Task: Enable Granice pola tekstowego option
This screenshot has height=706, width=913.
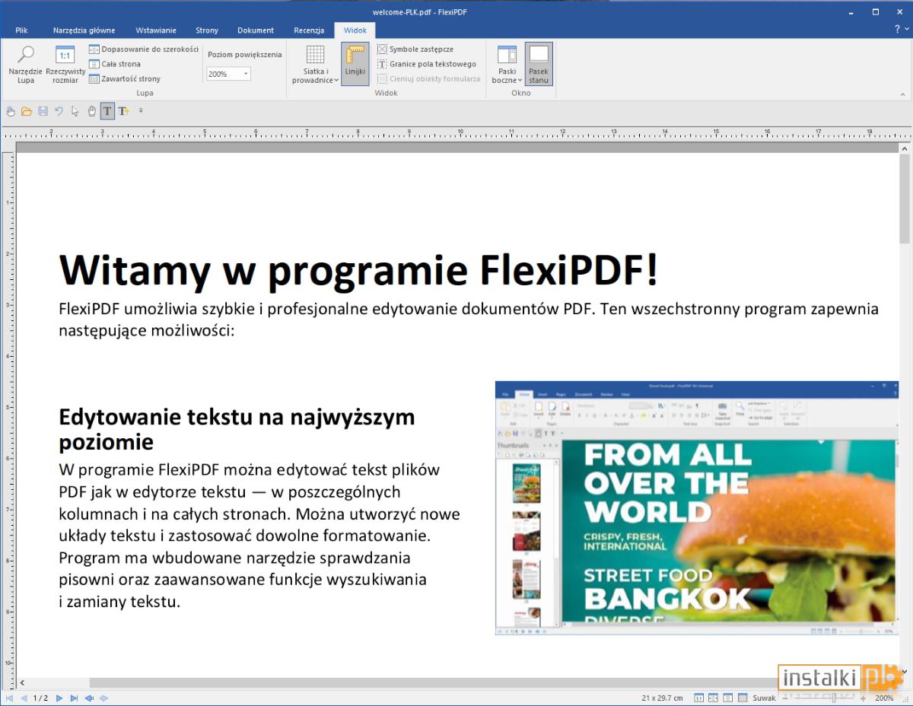Action: pos(427,64)
